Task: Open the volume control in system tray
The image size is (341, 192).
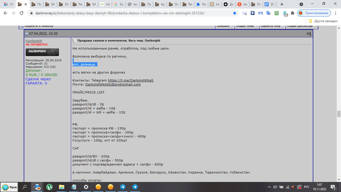Action: click(275, 187)
